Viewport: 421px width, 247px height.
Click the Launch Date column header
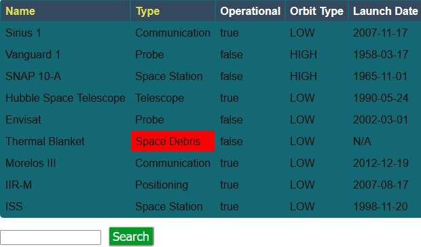coord(385,11)
